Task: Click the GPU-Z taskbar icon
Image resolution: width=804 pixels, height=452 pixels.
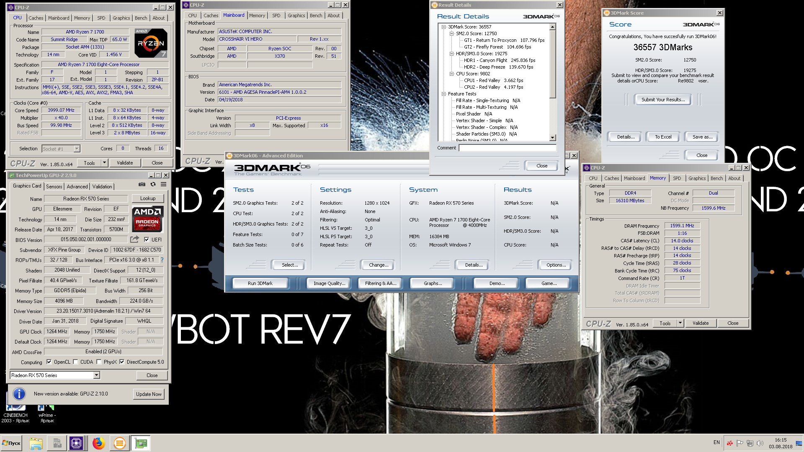Action: point(141,443)
